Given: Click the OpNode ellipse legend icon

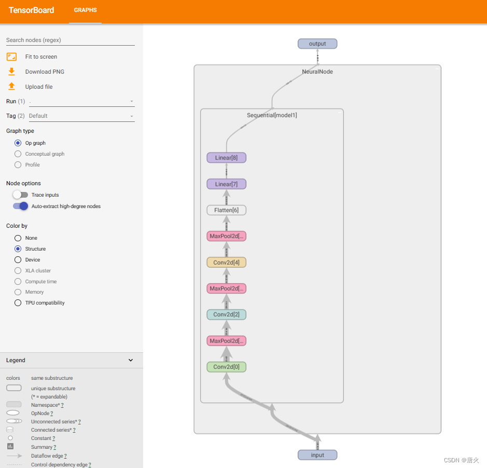Looking at the screenshot, I should (x=13, y=412).
